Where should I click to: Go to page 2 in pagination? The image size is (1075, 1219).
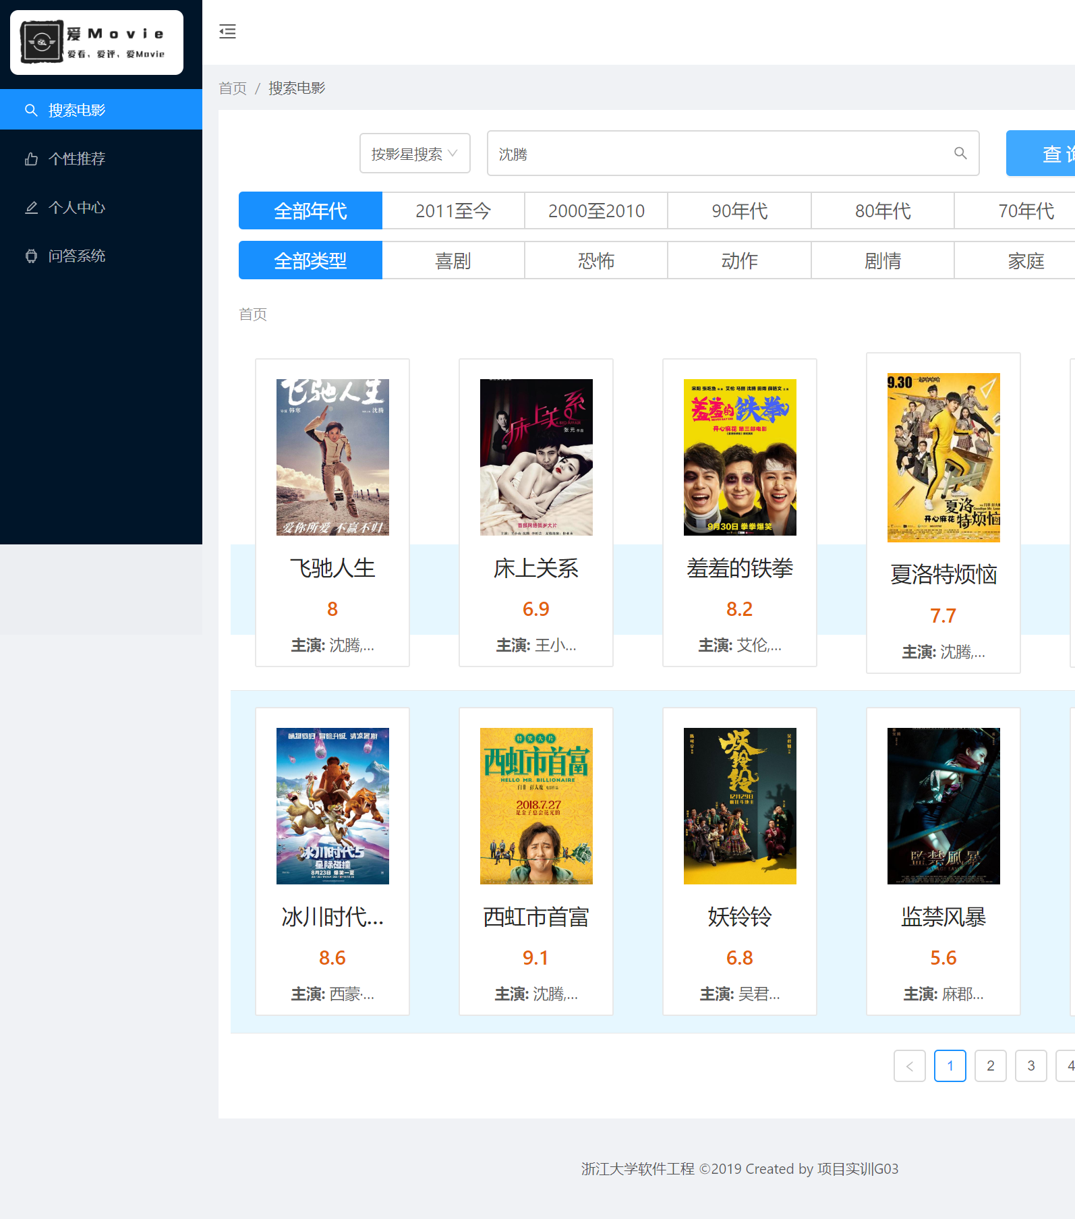tap(991, 1066)
